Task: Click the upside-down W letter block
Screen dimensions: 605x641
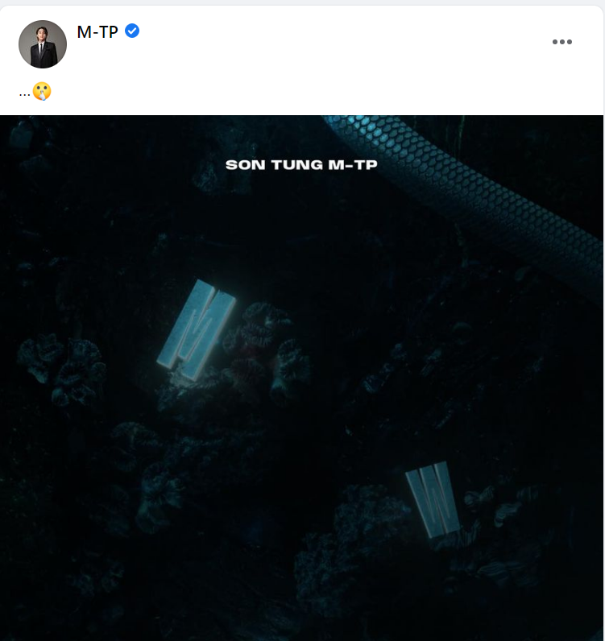Action: 433,499
